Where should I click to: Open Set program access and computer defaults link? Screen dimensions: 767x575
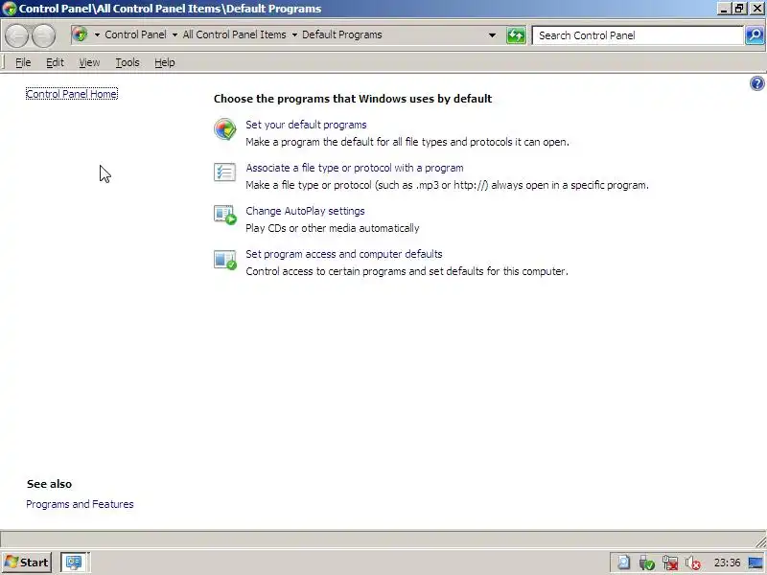[344, 254]
